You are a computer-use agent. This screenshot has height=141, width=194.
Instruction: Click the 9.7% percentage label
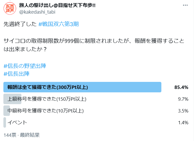(183, 99)
